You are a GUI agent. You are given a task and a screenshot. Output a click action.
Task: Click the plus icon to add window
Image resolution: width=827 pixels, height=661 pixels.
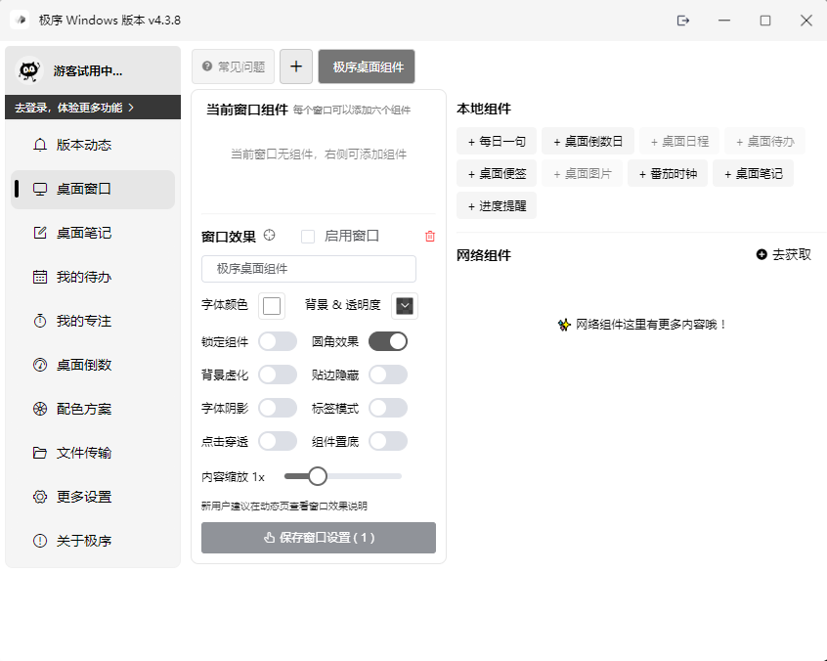(x=296, y=66)
